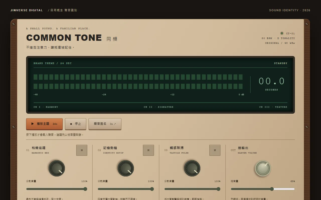The width and height of the screenshot is (321, 200).
Task: Click the 不搶走注意力 tagline under the title
Action: click(50, 47)
